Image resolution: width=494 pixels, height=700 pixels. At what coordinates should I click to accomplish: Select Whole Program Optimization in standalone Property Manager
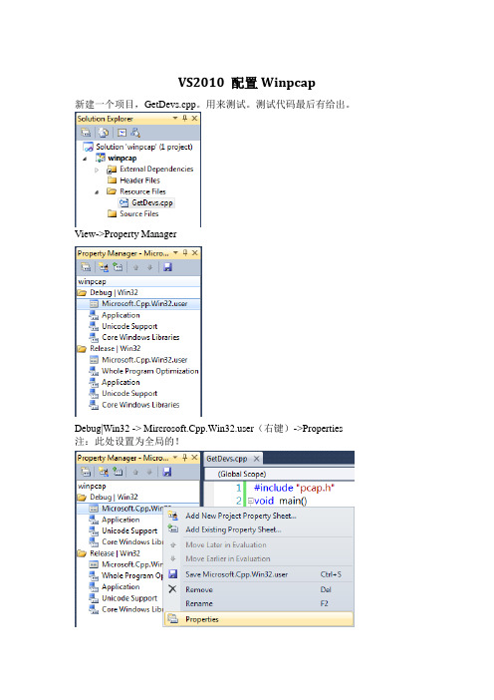(x=144, y=371)
